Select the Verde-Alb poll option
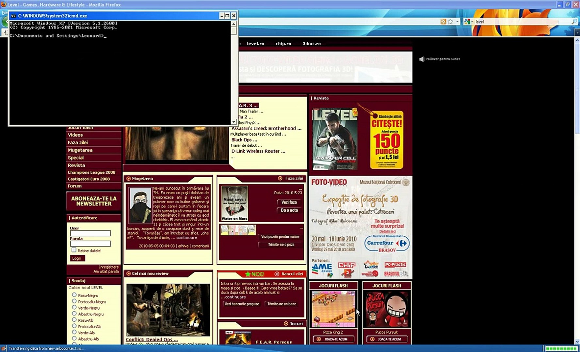This screenshot has width=580, height=352. (74, 332)
